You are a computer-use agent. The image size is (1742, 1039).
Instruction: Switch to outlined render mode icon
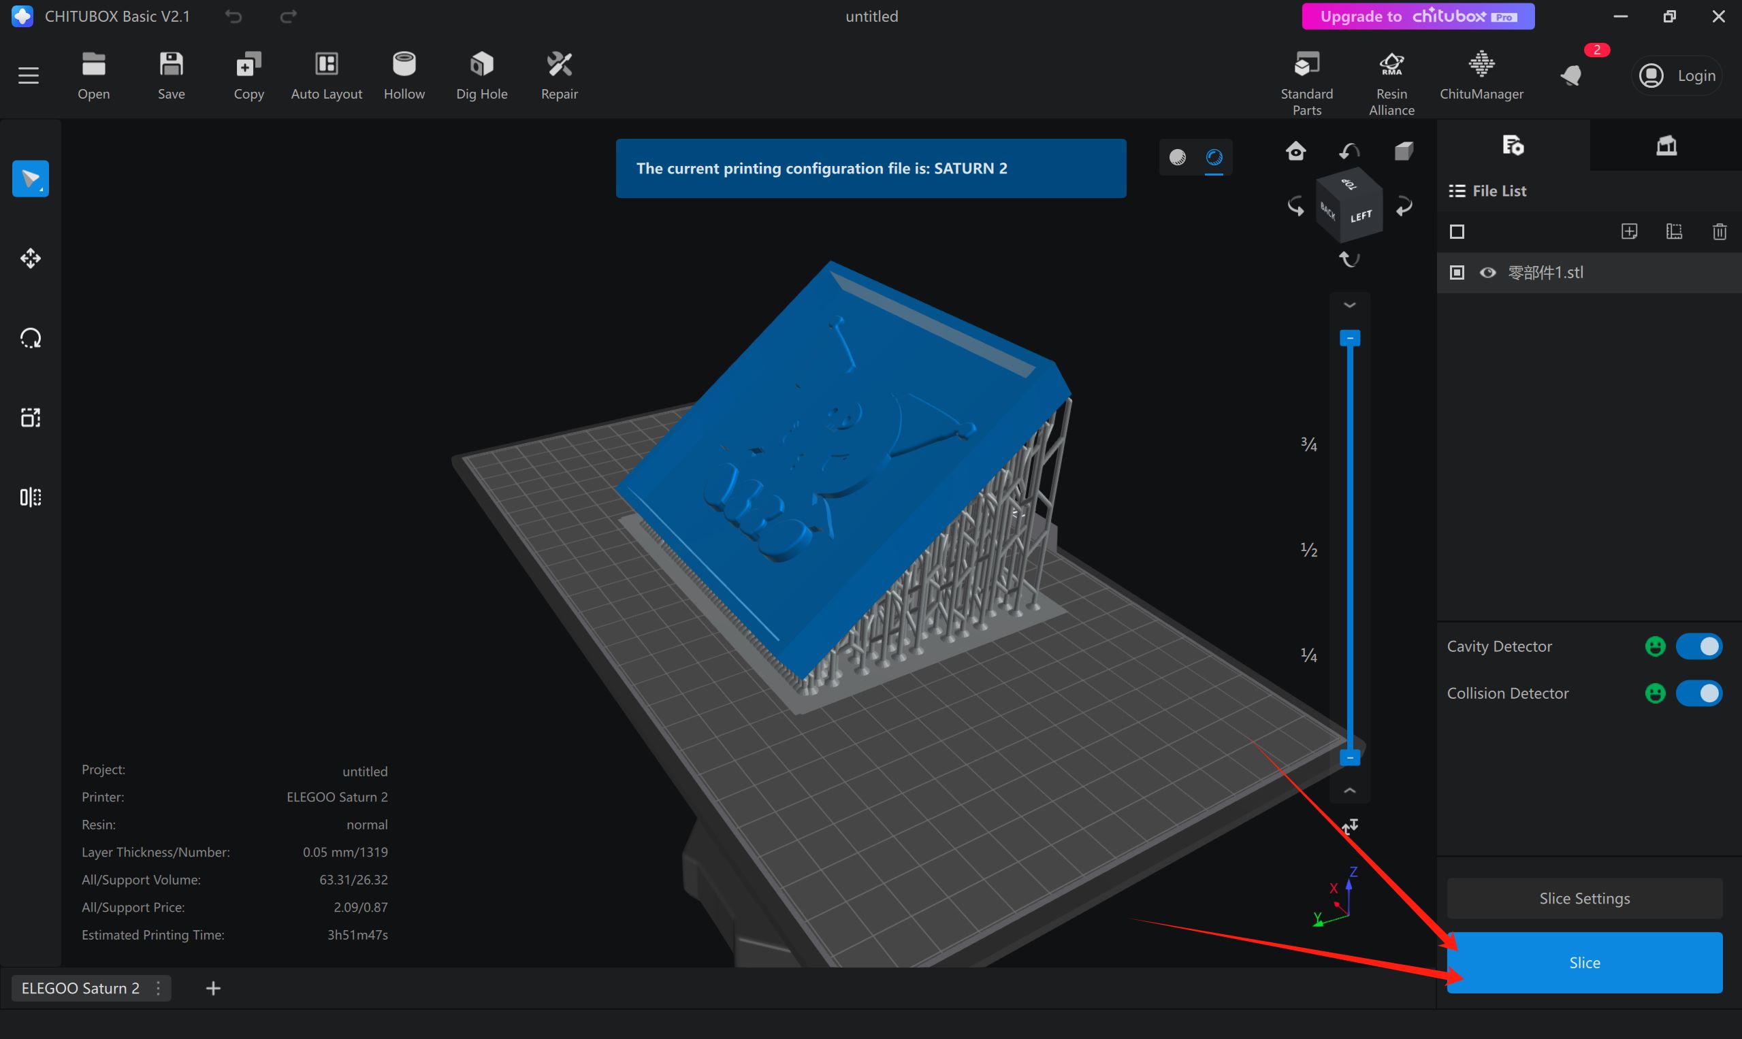(1214, 156)
